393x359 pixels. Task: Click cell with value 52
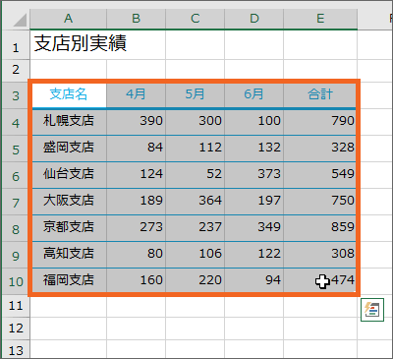tap(195, 175)
